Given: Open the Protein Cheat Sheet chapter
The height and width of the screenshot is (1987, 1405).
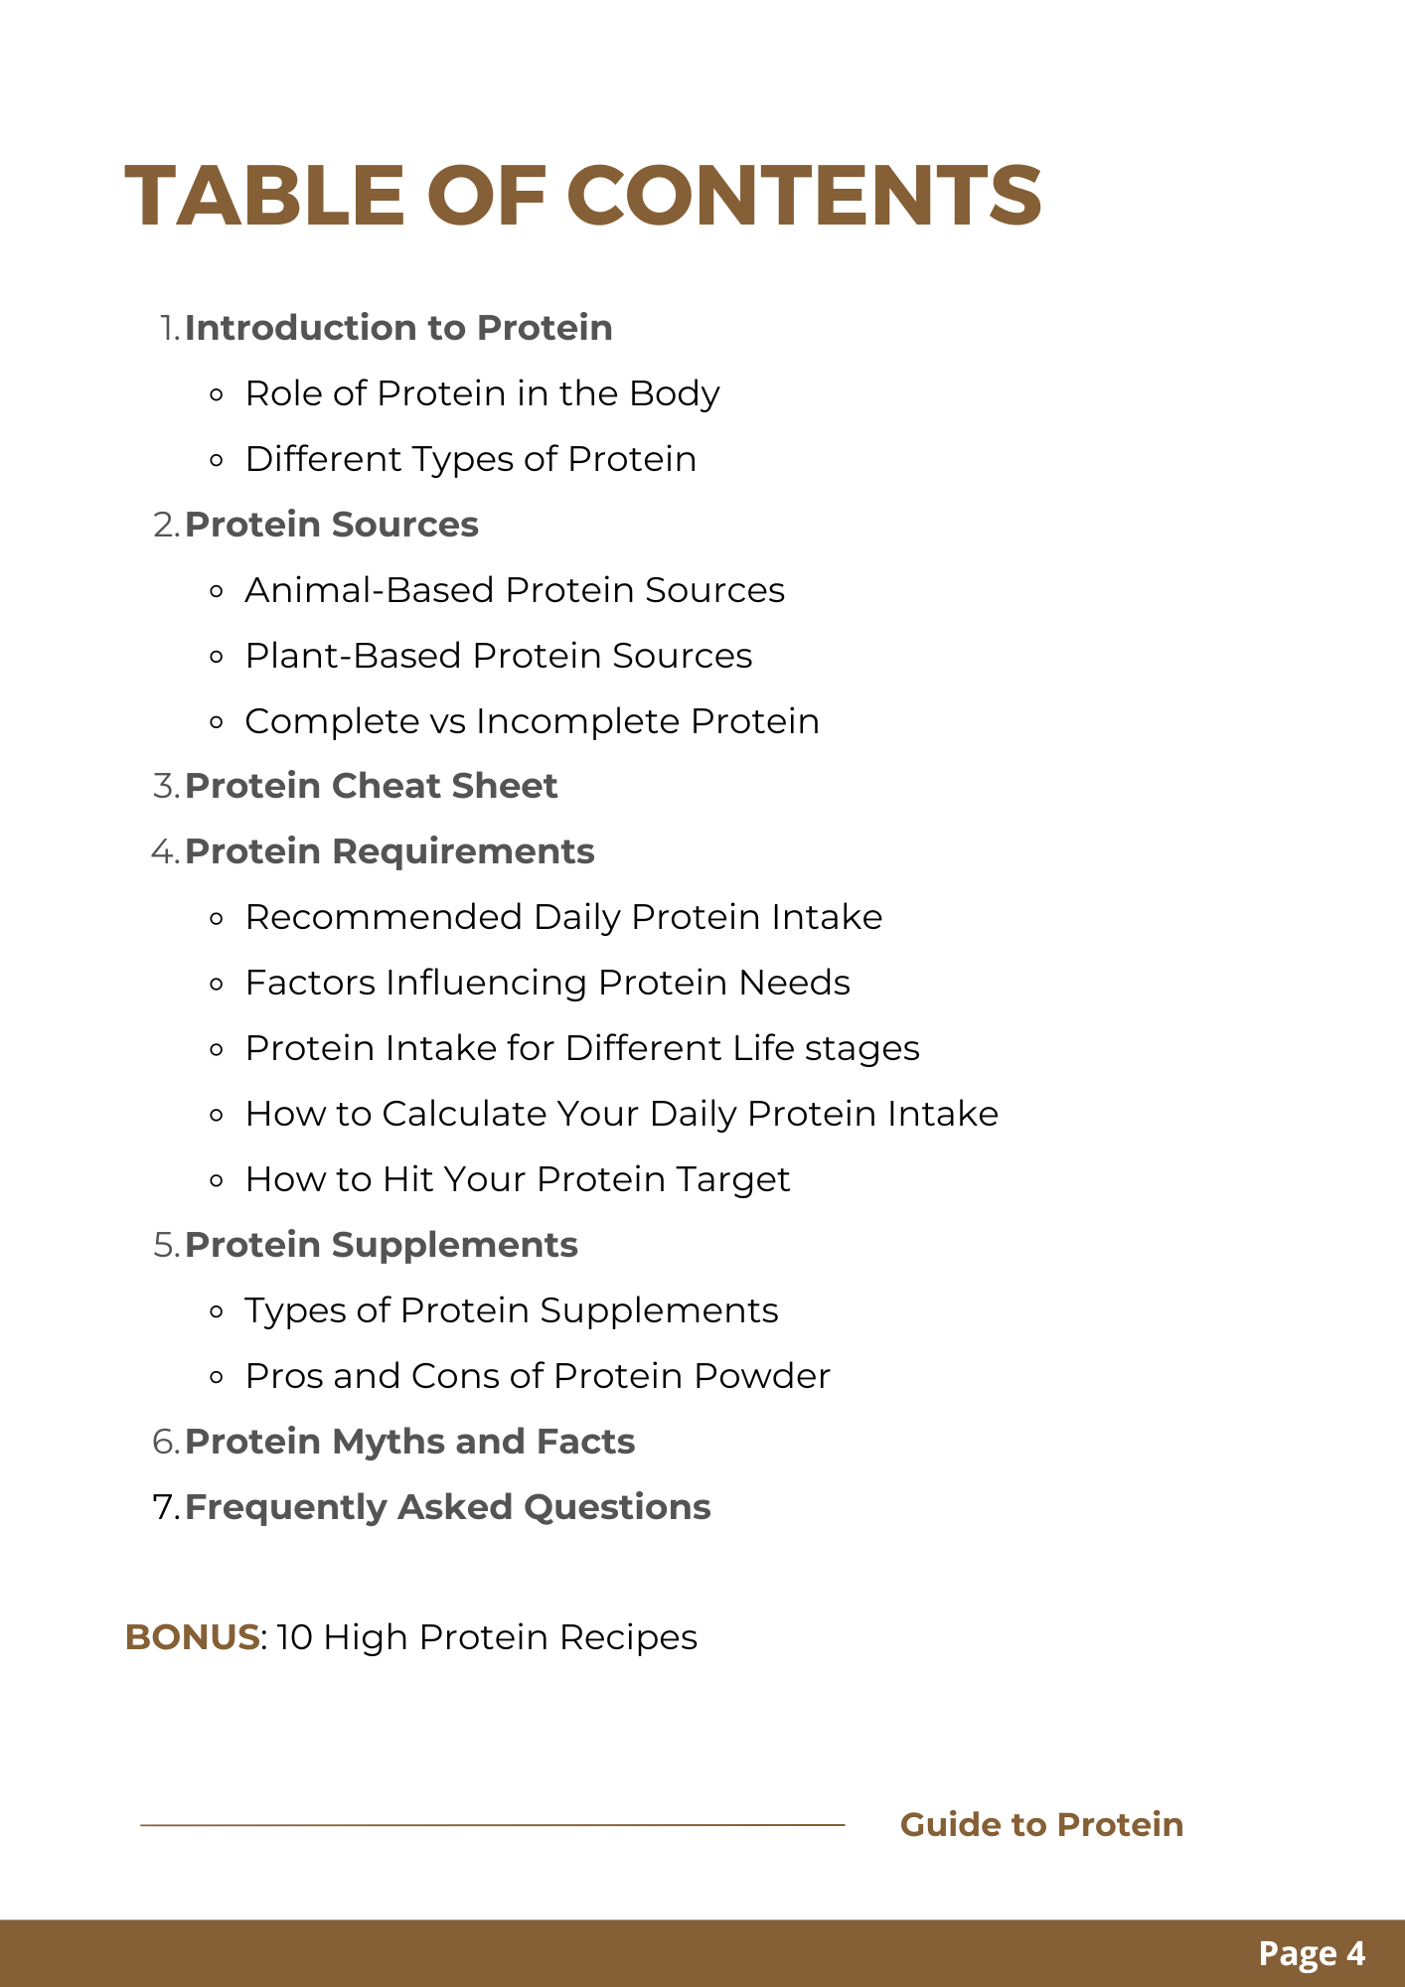Looking at the screenshot, I should coord(371,786).
